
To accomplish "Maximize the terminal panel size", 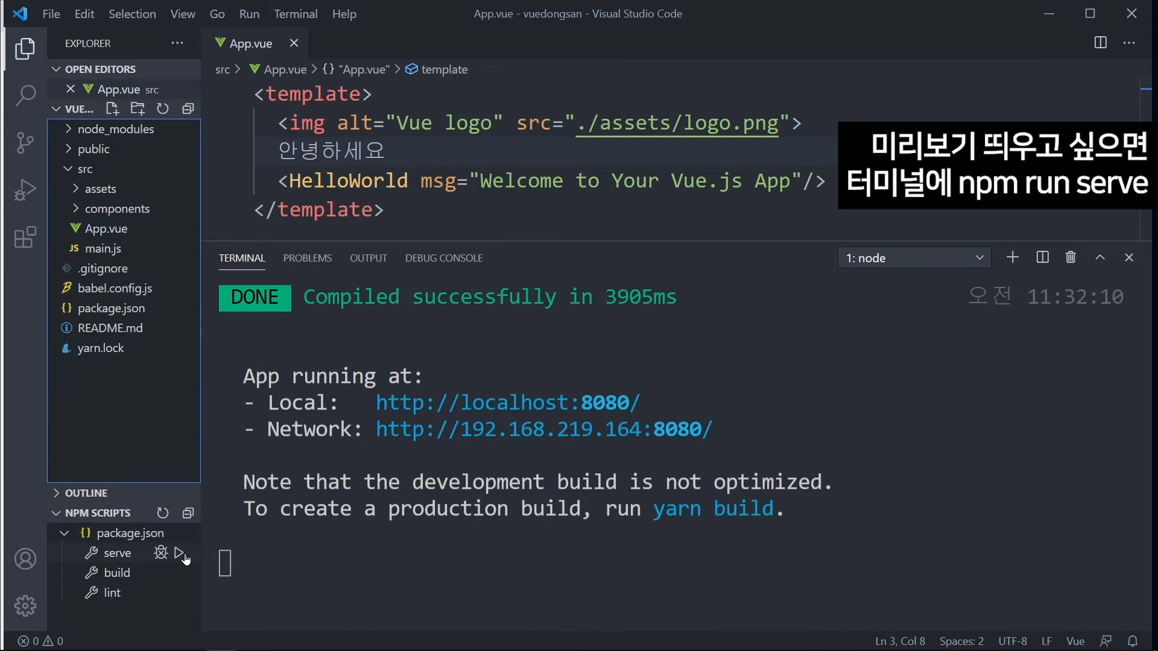I will coord(1100,258).
